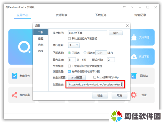Switch to 应用中心 tab
Screen dimensions: 163x123
coord(23,15)
